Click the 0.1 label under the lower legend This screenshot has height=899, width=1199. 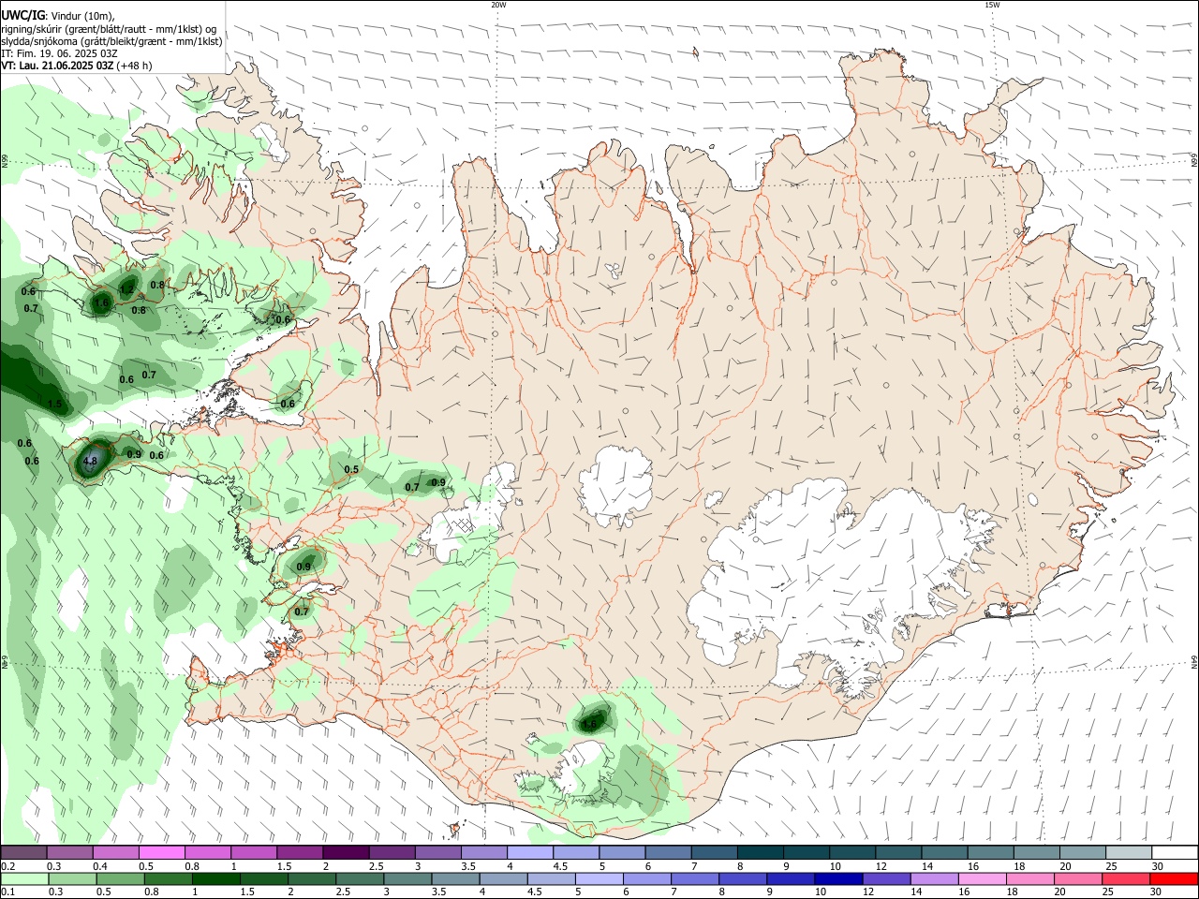[7, 892]
